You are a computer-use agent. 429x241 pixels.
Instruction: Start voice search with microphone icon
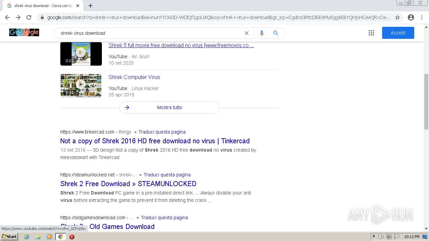[262, 33]
